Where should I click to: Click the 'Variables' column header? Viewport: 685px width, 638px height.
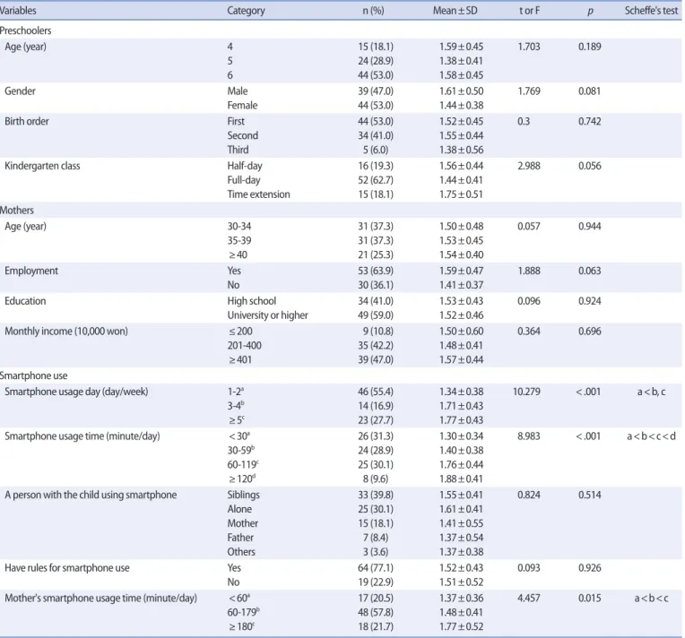[x=18, y=11]
